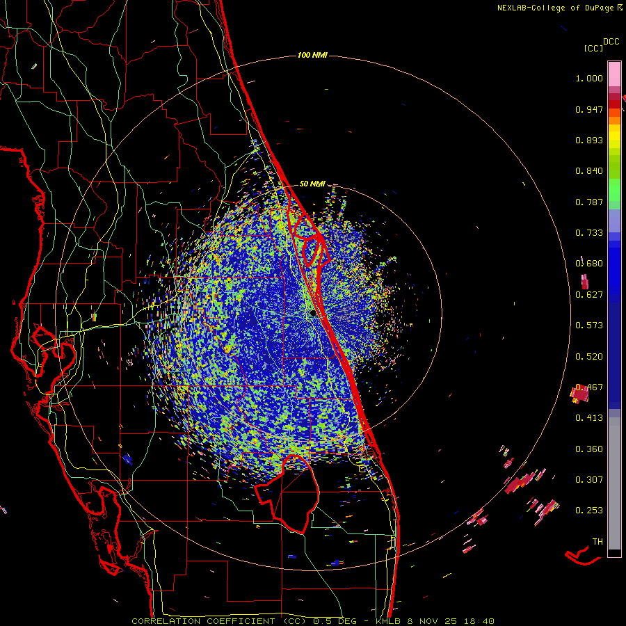Click the [CC] units label
Screen dimensions: 626x626
tap(593, 48)
